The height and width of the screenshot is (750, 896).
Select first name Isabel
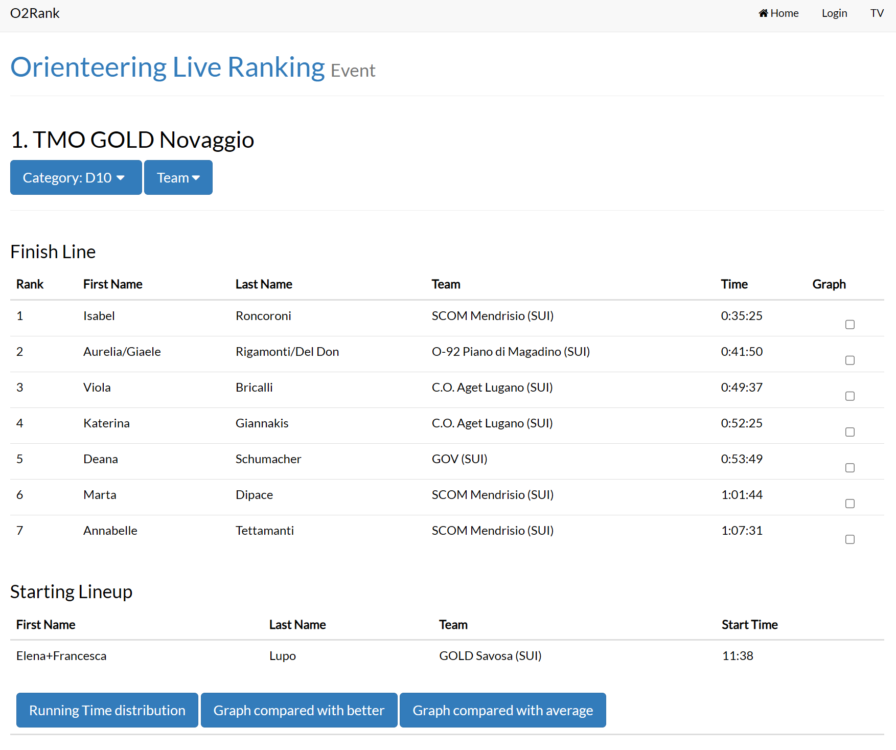99,316
